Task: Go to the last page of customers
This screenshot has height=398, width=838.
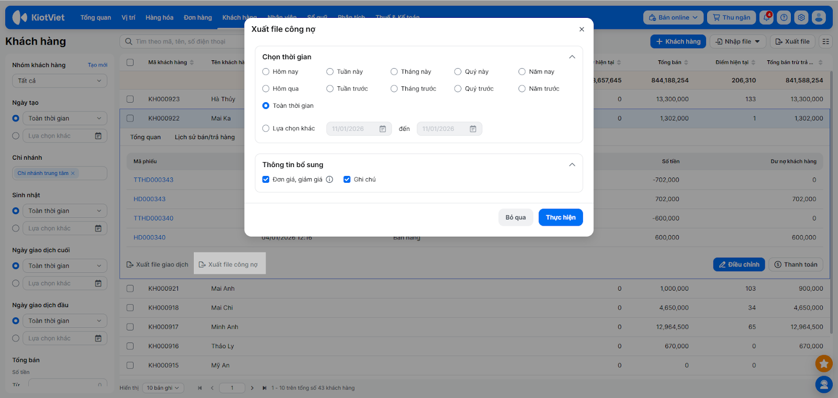Action: (264, 388)
